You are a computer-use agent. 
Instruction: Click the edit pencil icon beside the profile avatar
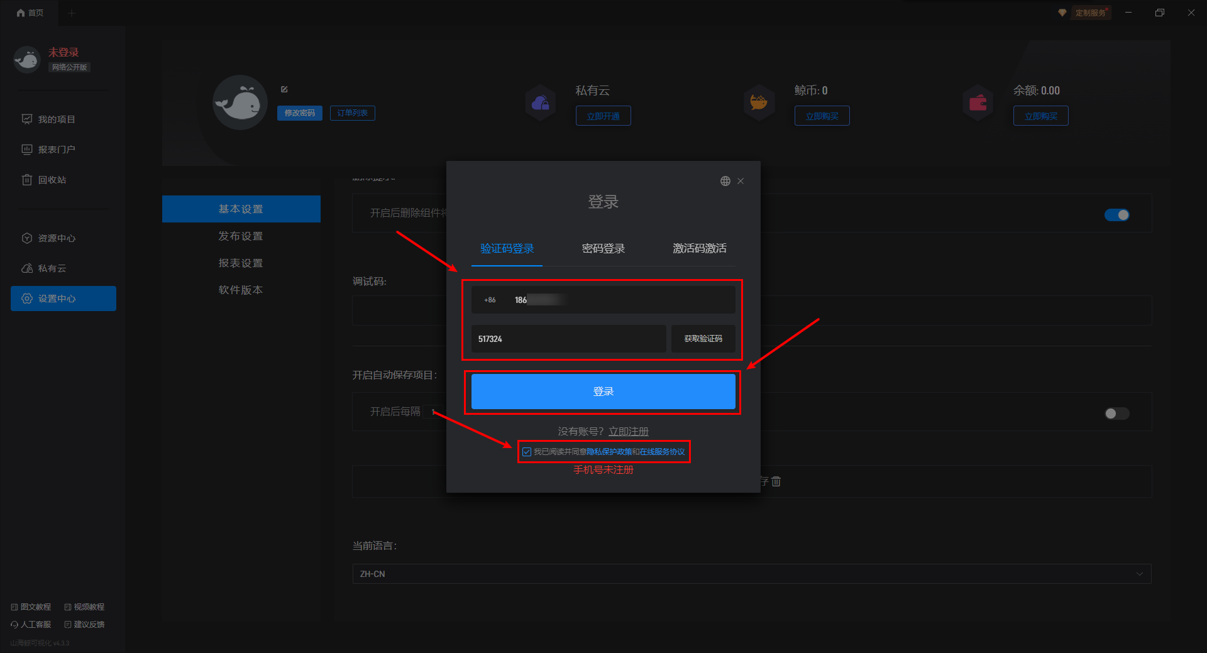[x=284, y=89]
